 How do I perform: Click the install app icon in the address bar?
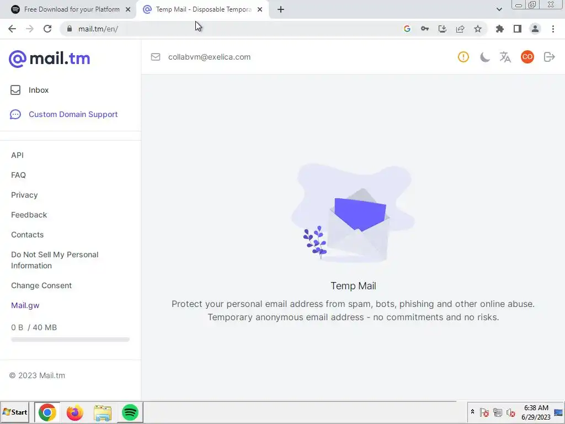click(x=443, y=29)
